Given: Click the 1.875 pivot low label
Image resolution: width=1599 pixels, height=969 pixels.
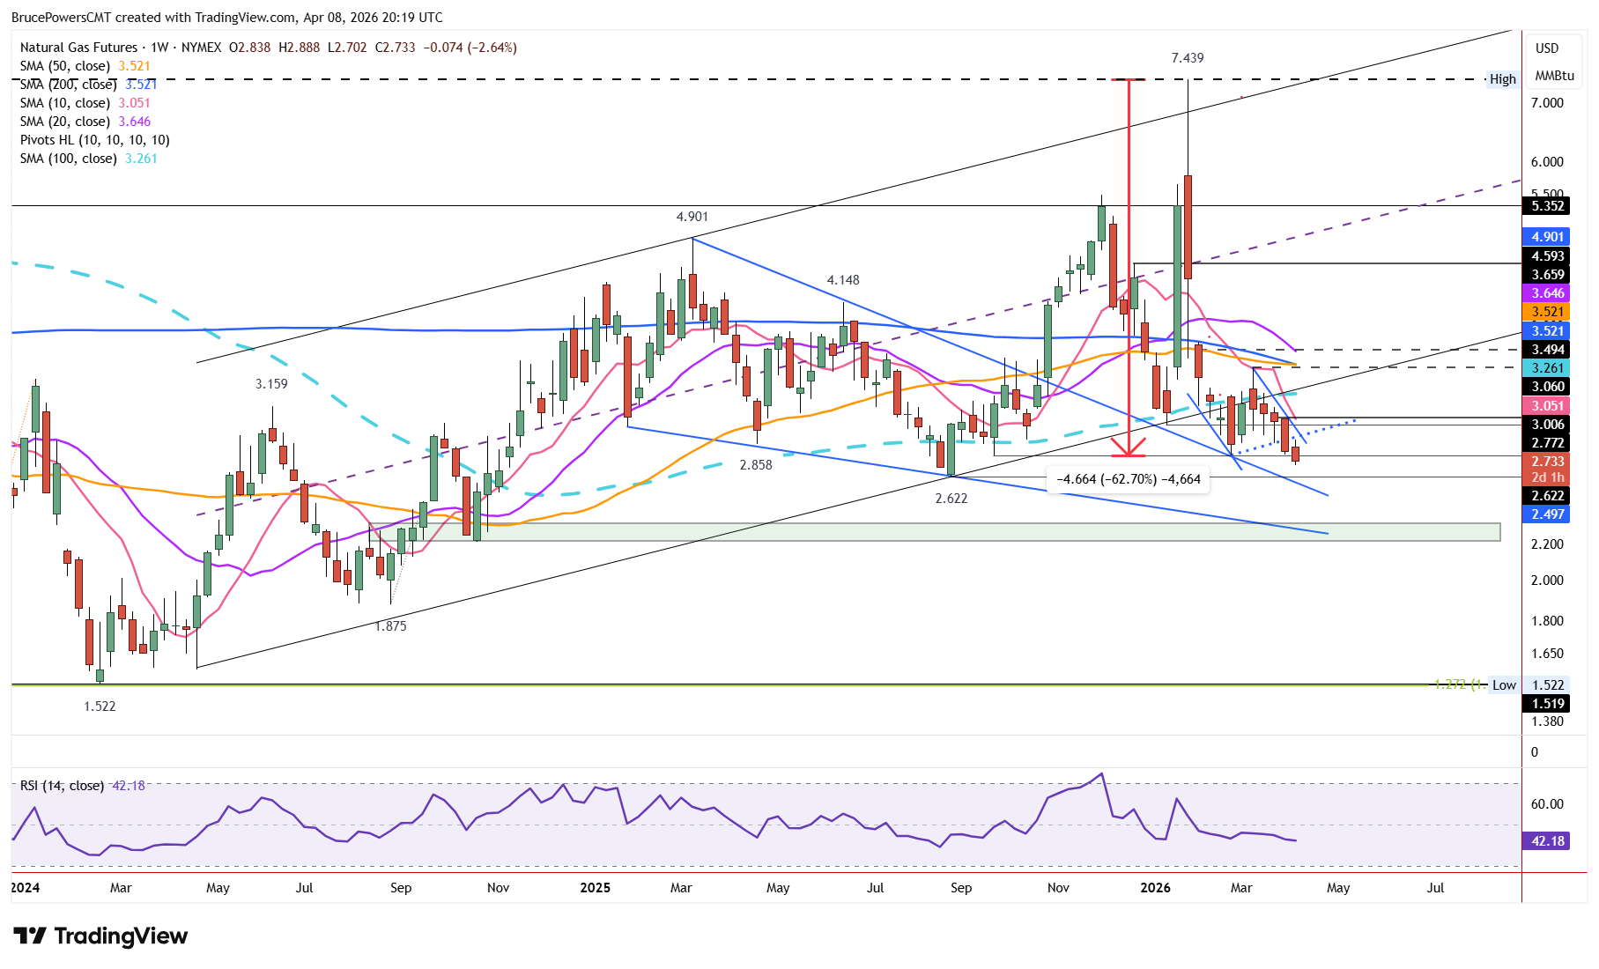Looking at the screenshot, I should click(x=391, y=626).
